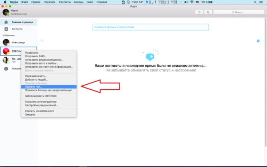The width and height of the screenshot is (267, 167).
Task: Choose Показать личные данные
Action: pyautogui.click(x=49, y=102)
